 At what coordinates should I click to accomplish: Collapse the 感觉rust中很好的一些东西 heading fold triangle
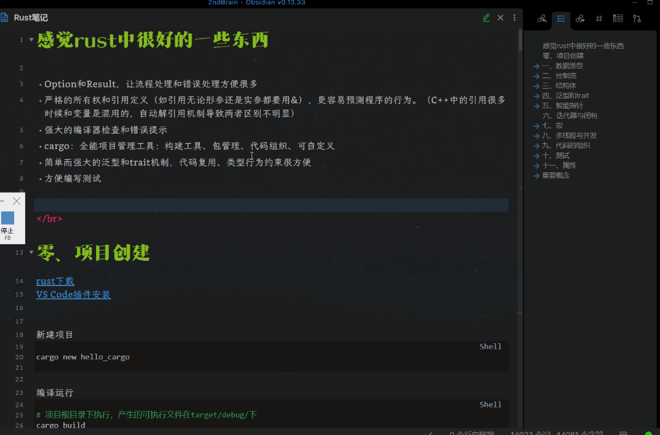31,39
